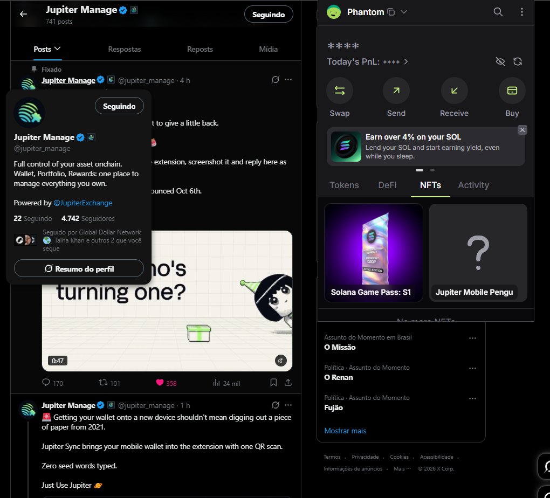The image size is (550, 498).
Task: View the 24 mil views analytics
Action: pos(226,383)
